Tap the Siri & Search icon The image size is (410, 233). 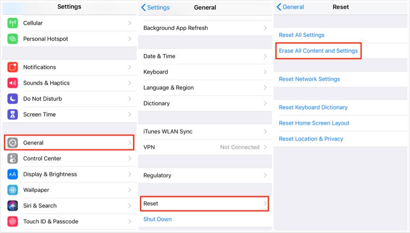tap(12, 205)
